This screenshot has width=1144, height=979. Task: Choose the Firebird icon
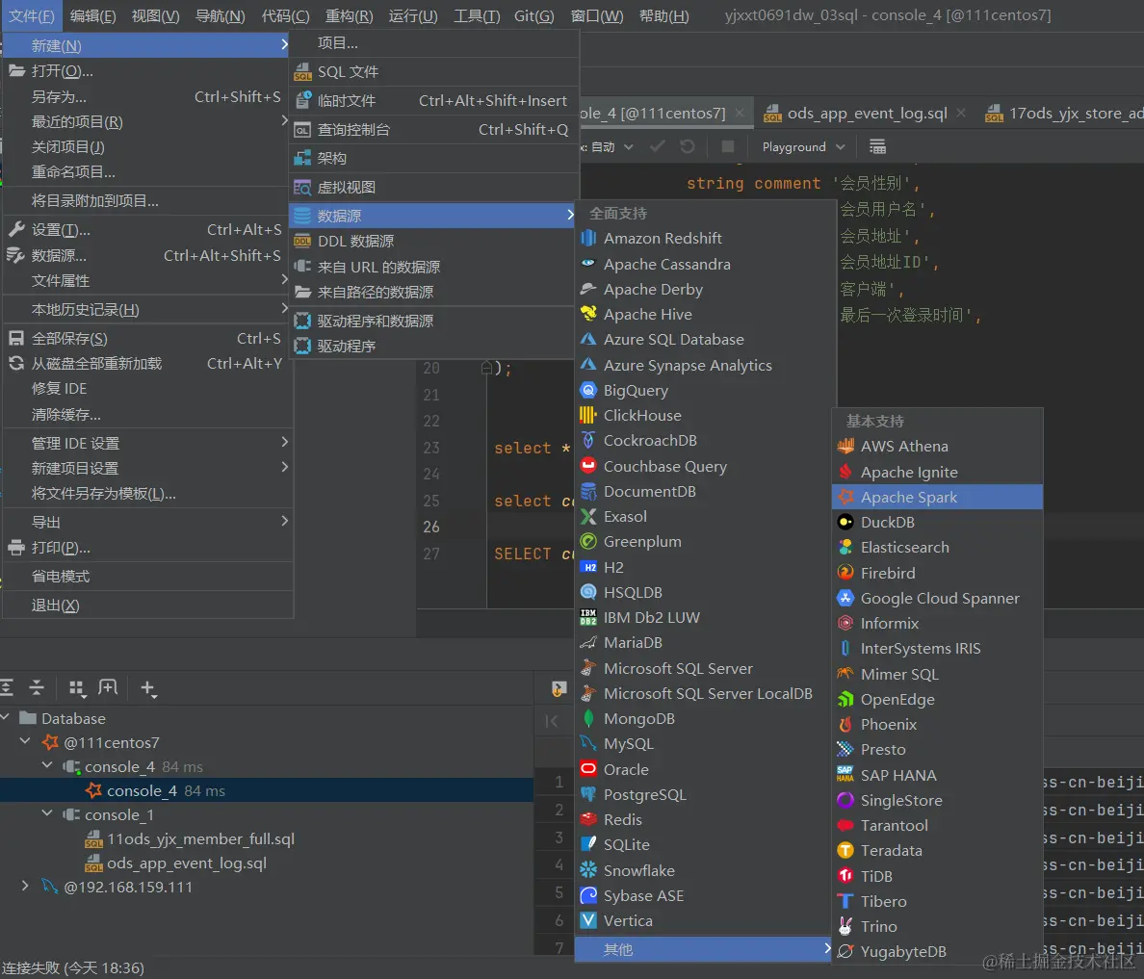tap(845, 573)
